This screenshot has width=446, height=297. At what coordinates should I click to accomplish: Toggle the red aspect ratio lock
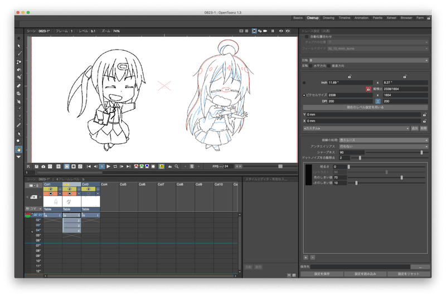369,89
